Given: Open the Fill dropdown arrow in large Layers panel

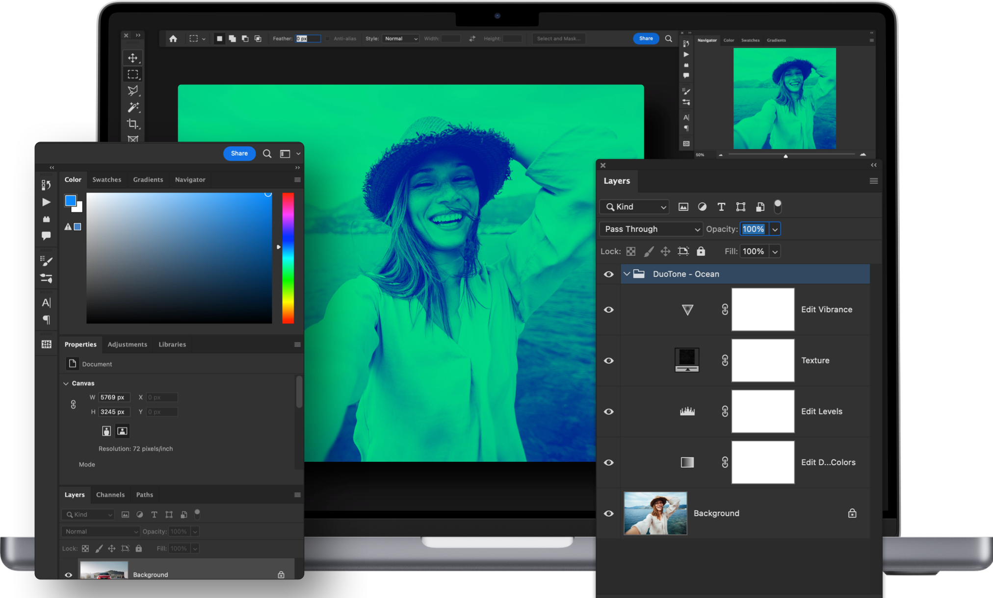Looking at the screenshot, I should coord(775,252).
